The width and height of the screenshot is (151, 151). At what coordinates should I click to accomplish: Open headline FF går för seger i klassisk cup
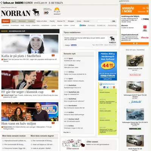(22, 92)
